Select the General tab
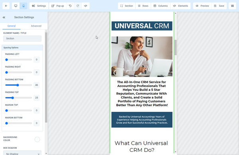The height and width of the screenshot is (155, 239). [12, 26]
